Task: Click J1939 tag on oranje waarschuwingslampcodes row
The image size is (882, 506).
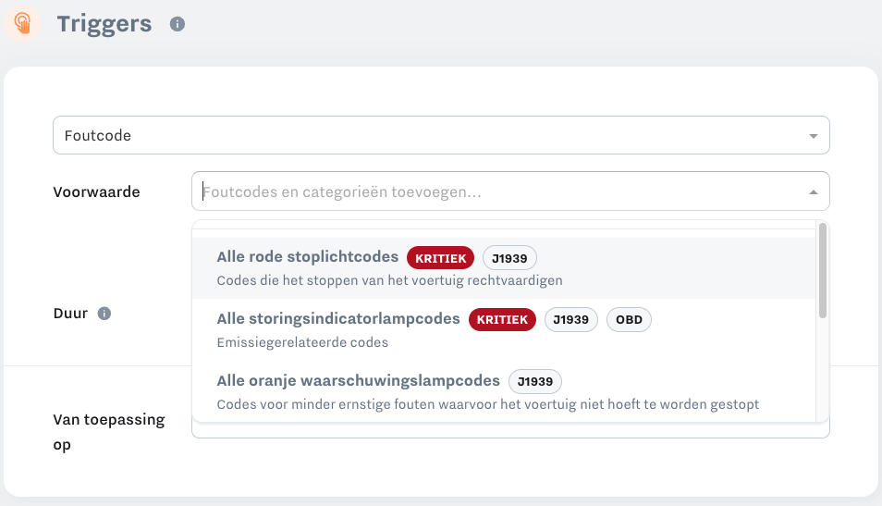Action: (x=535, y=382)
